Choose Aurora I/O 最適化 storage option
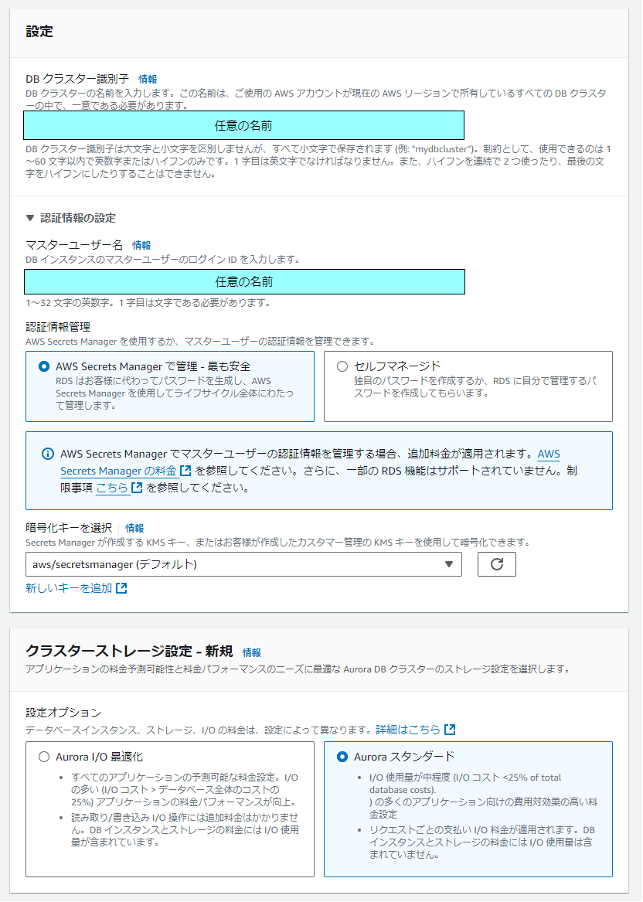643x902 pixels. tap(44, 757)
